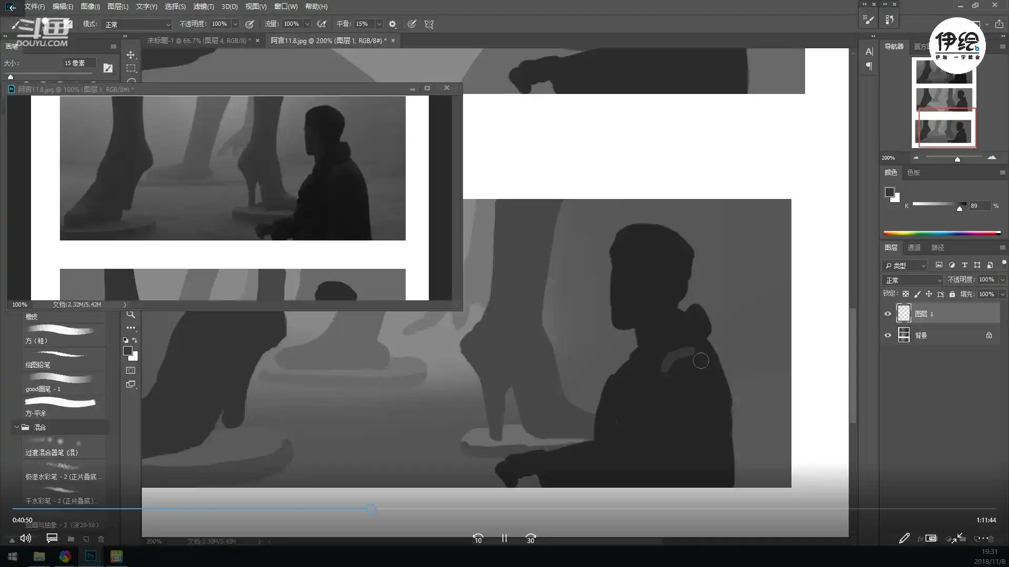Select the Move tool
This screenshot has height=567, width=1009.
pyautogui.click(x=130, y=55)
